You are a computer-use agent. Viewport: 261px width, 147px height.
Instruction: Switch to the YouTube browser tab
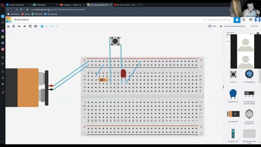(126, 5)
